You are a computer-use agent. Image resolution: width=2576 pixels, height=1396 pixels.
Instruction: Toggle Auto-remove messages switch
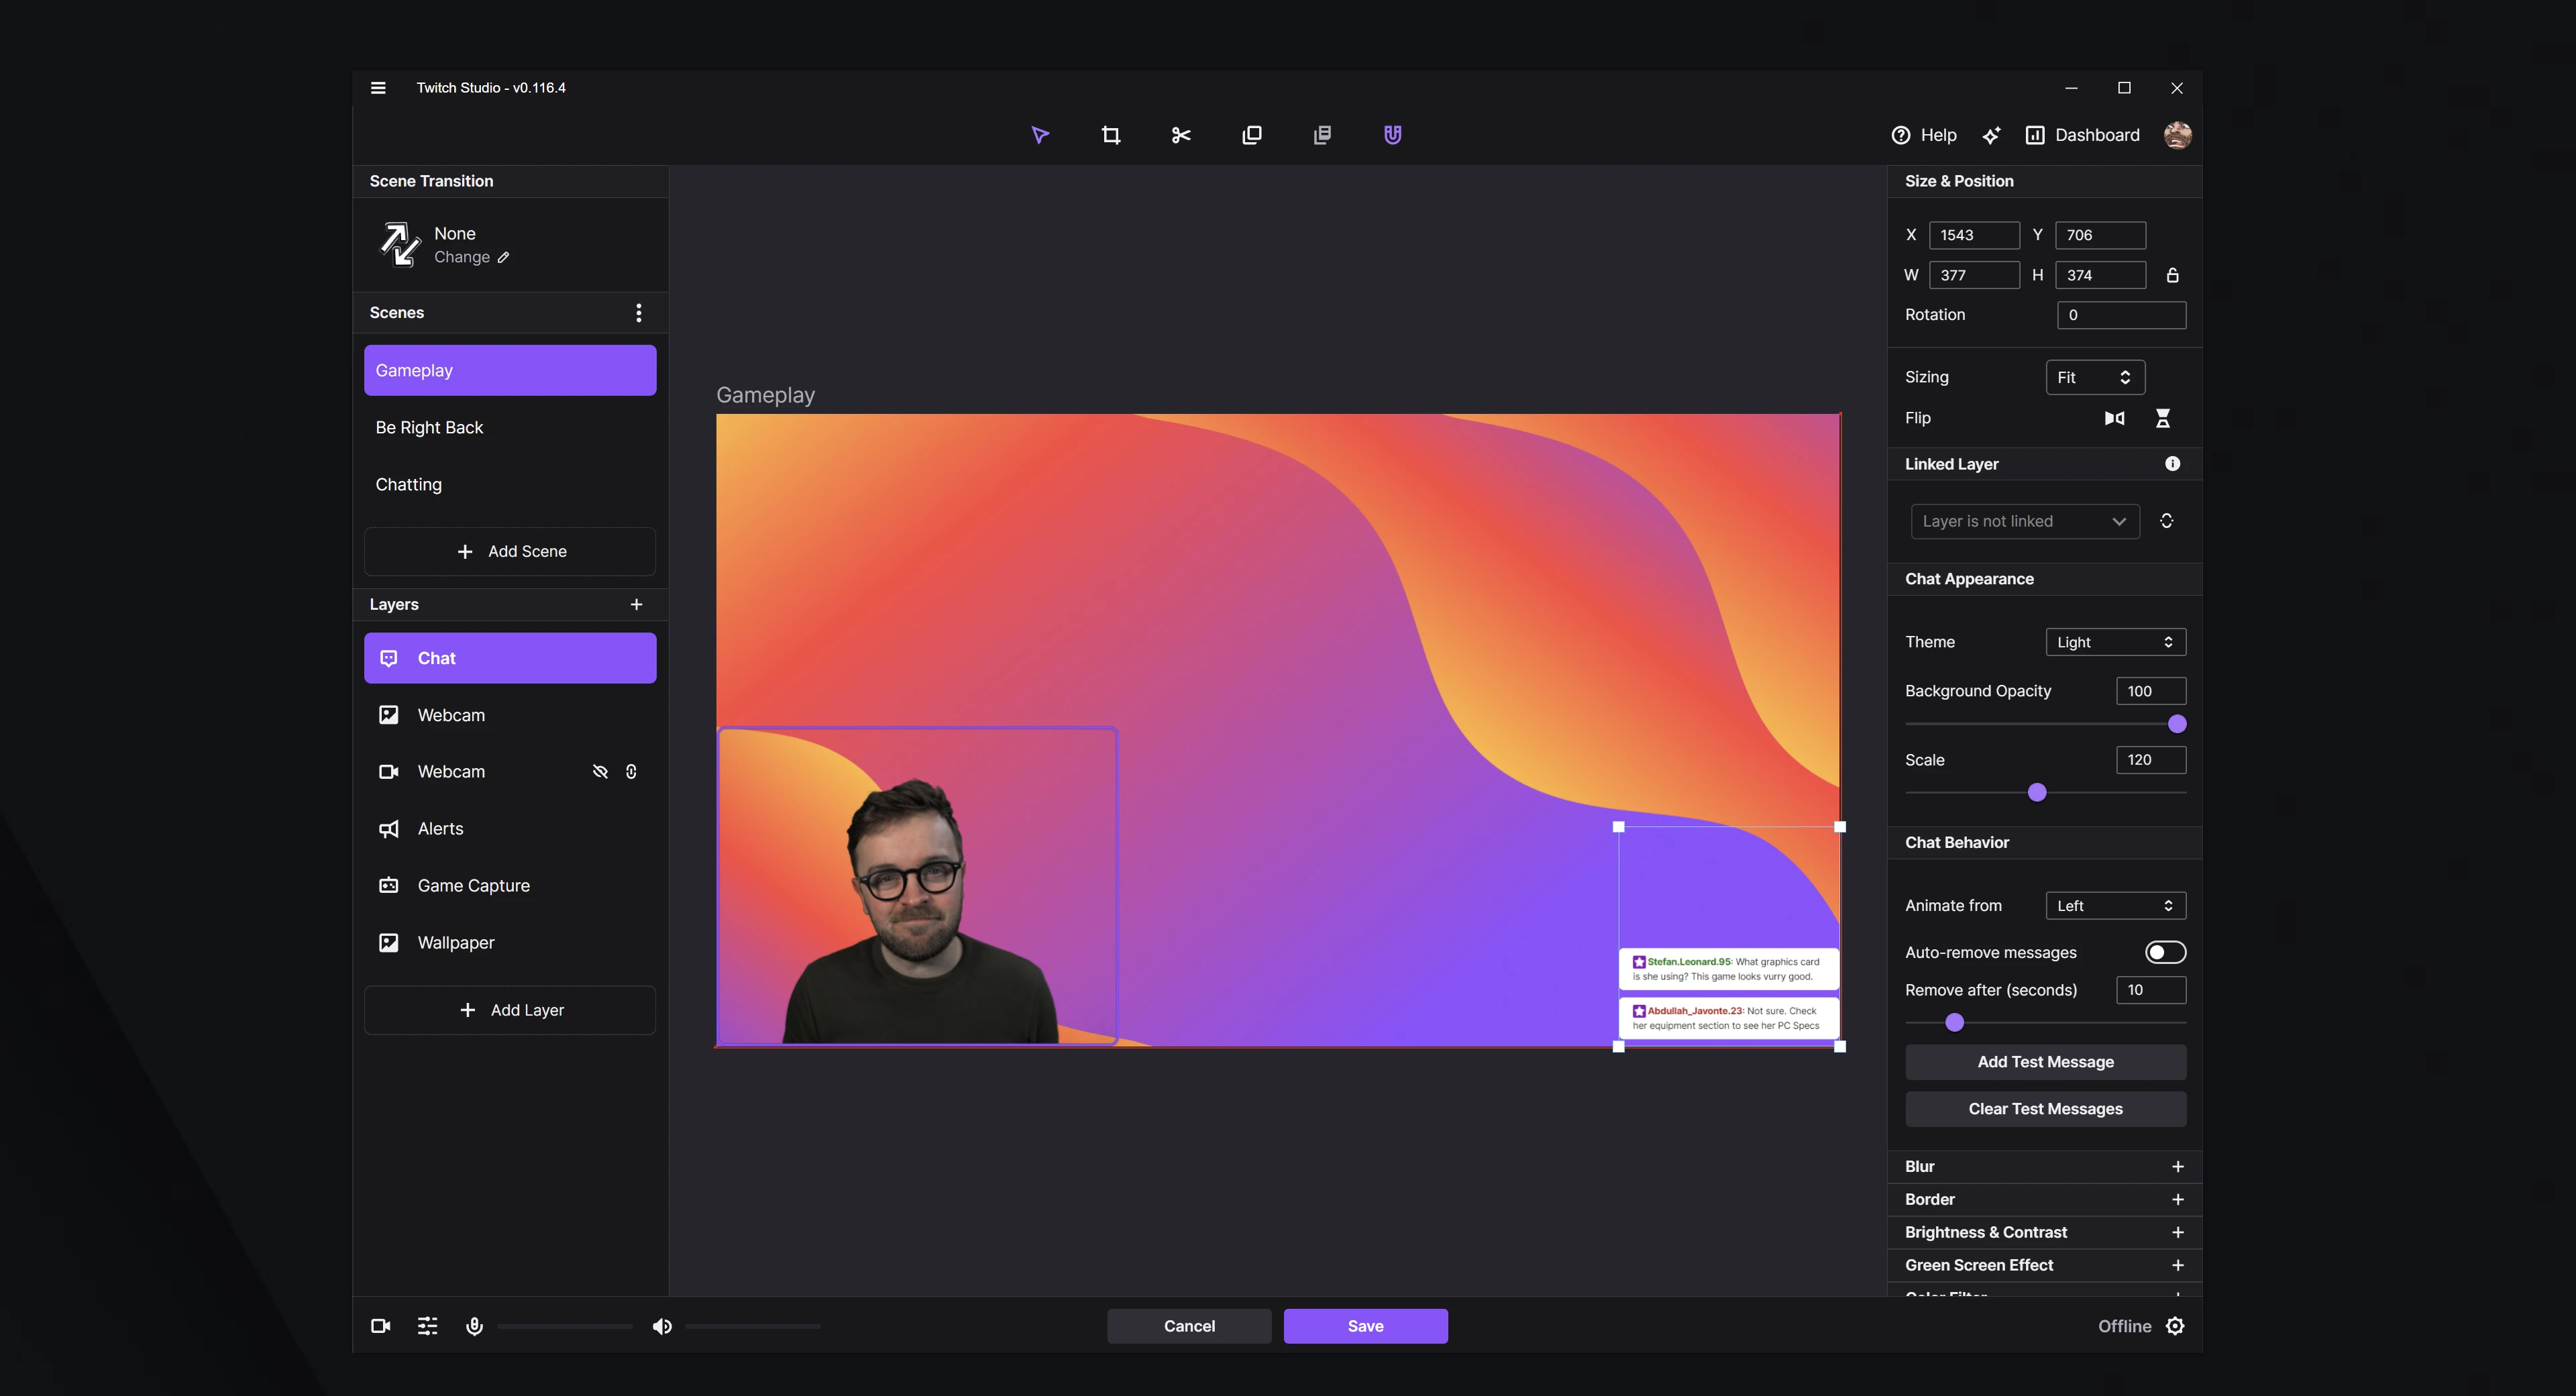[x=2165, y=952]
